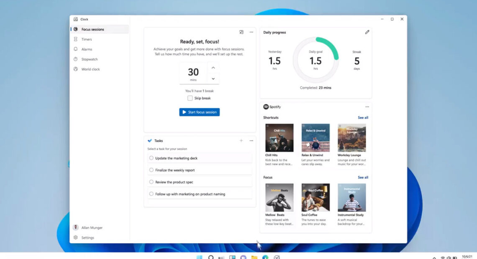Open Search from the taskbar
The height and width of the screenshot is (259, 477).
[x=210, y=257]
